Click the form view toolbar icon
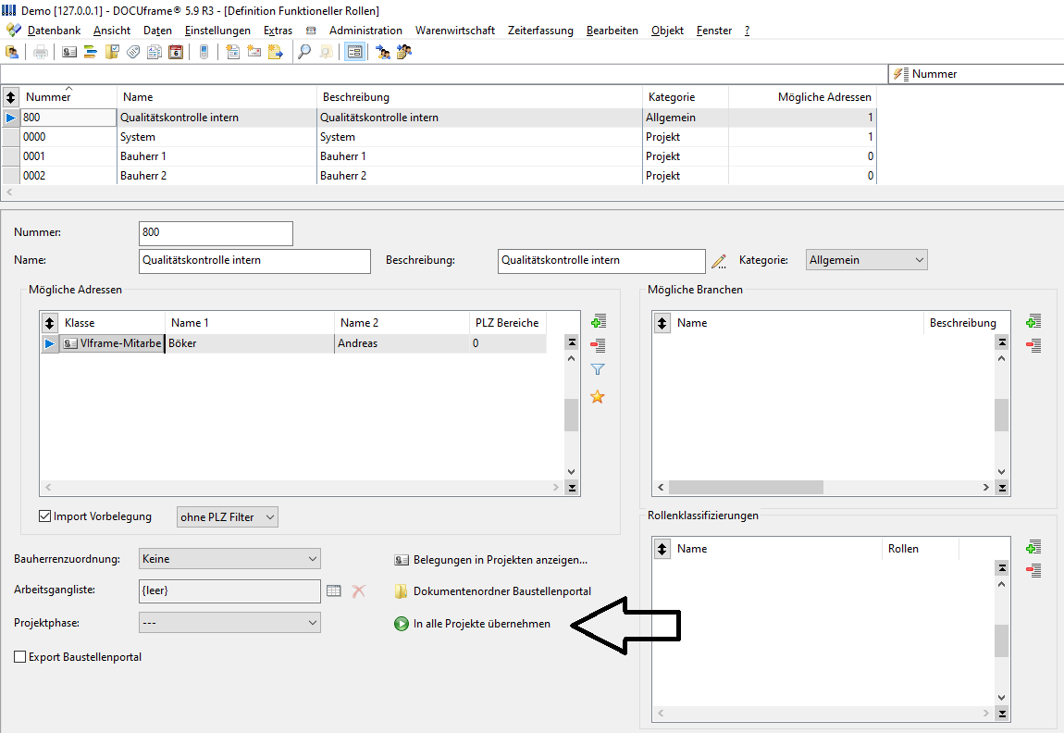Viewport: 1064px width, 733px height. pos(355,52)
